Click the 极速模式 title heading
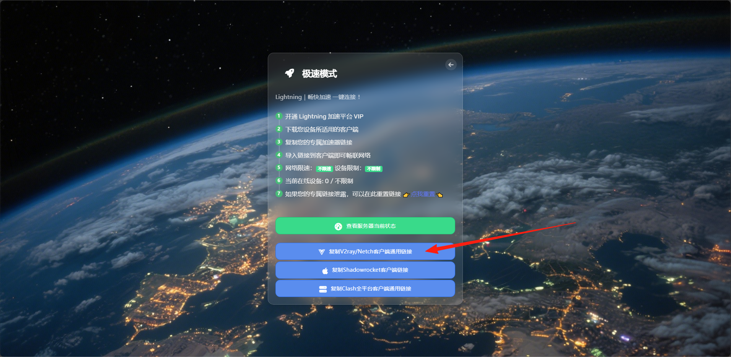Image resolution: width=731 pixels, height=357 pixels. click(319, 73)
